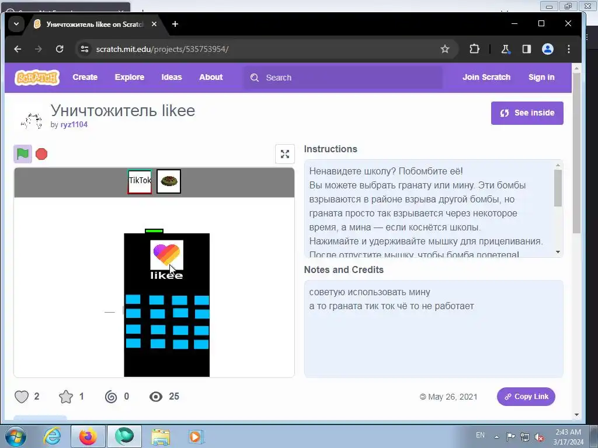
Task: Show hidden system tray icons
Action: [x=496, y=436]
